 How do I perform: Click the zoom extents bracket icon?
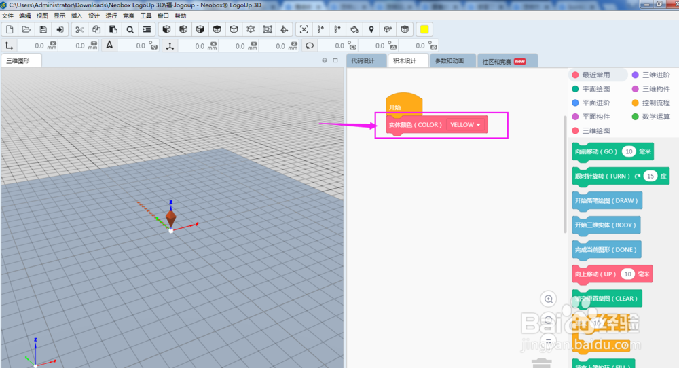pos(304,29)
